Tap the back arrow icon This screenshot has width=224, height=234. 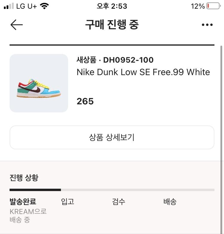16,25
